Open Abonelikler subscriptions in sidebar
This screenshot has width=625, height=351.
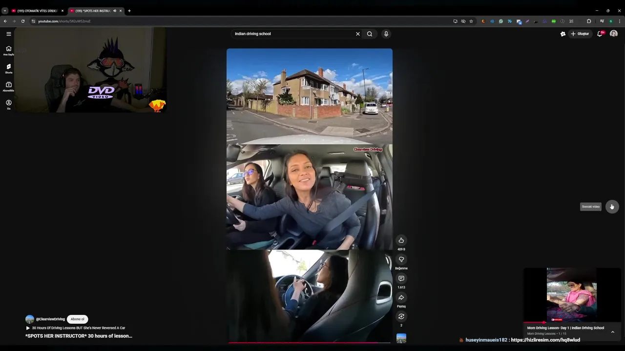(8, 86)
